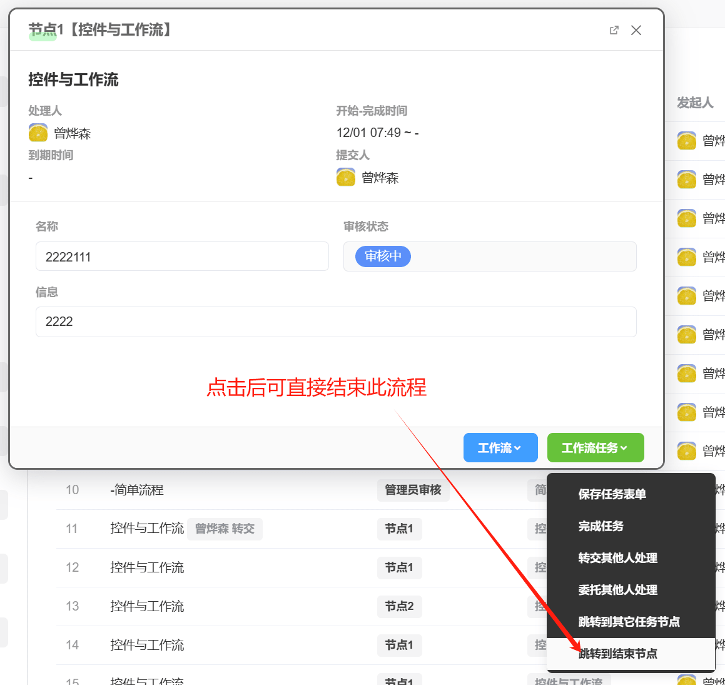Select 跳转到结束节点 to end flow
The width and height of the screenshot is (725, 685).
coord(618,654)
